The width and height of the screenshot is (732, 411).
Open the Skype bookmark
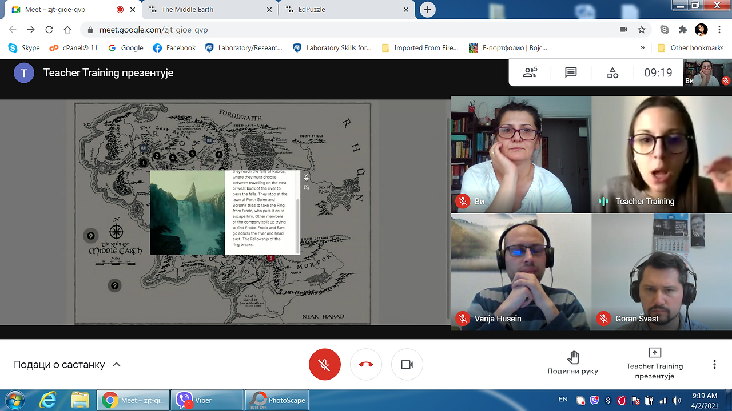pyautogui.click(x=24, y=48)
